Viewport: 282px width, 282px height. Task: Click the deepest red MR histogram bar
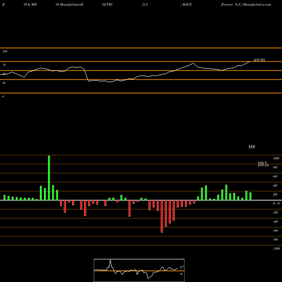point(162,217)
